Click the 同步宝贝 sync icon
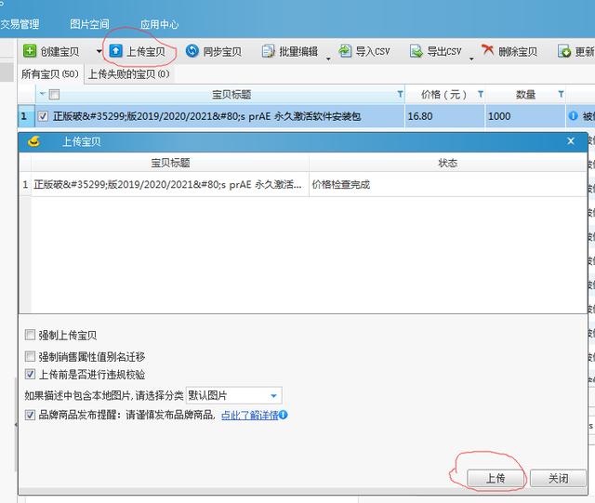The image size is (595, 503). (x=192, y=51)
